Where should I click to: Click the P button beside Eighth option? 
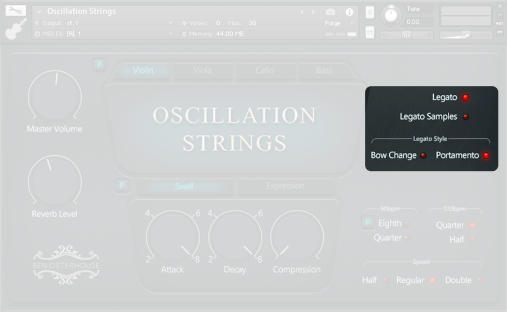pyautogui.click(x=368, y=223)
